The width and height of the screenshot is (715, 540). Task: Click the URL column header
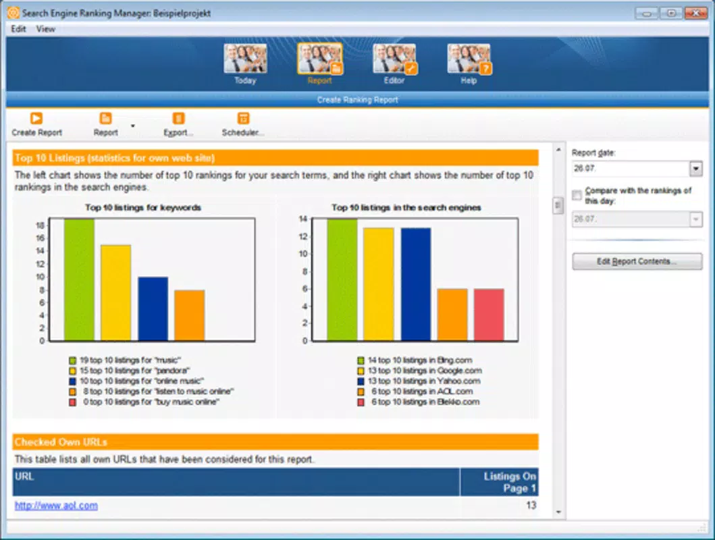click(x=236, y=482)
